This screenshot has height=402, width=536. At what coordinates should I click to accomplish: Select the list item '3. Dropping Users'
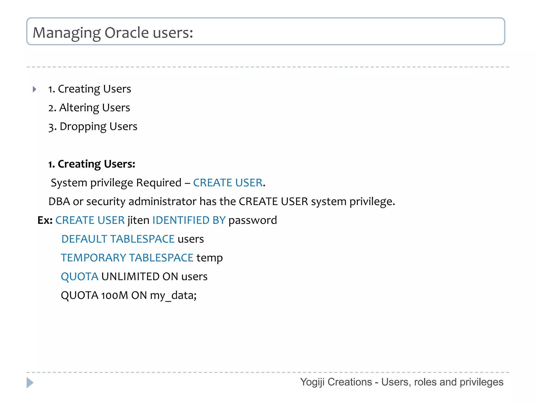coord(93,127)
